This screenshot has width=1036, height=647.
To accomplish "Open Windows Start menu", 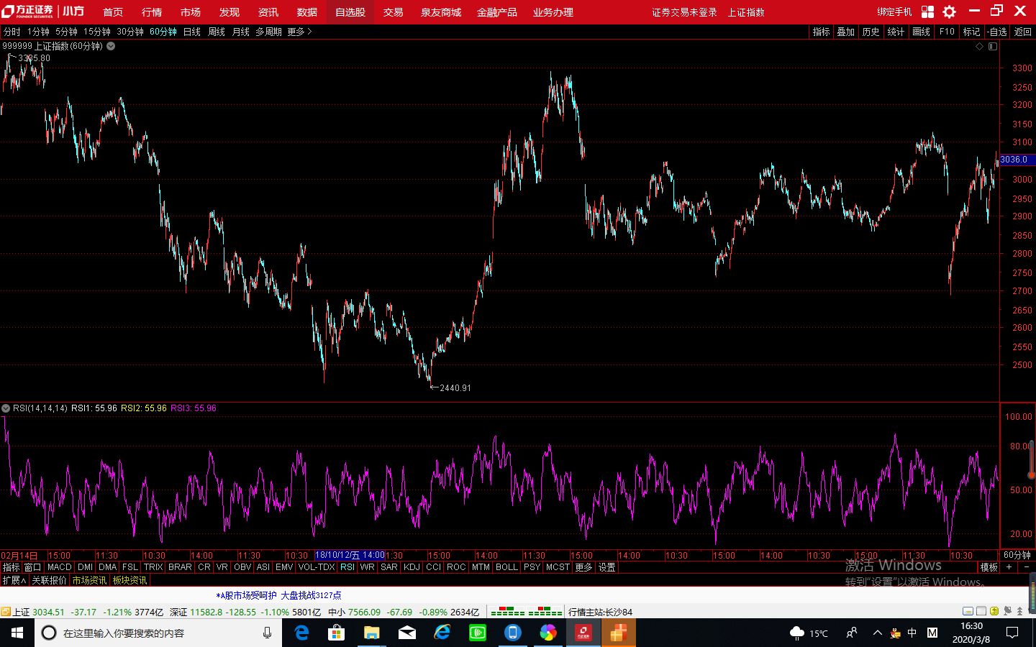I will pyautogui.click(x=17, y=633).
